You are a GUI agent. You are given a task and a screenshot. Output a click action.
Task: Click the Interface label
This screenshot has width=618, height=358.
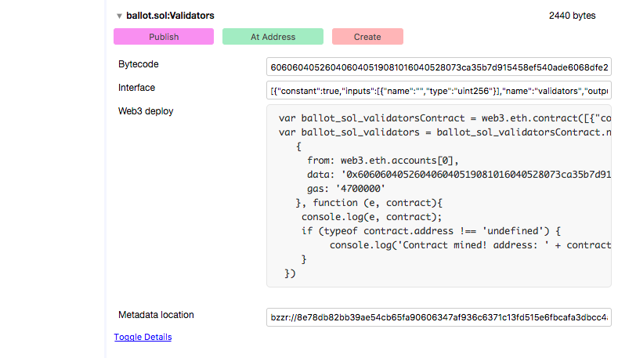coord(136,88)
